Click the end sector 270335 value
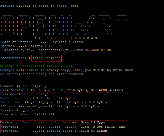 click(x=55, y=127)
